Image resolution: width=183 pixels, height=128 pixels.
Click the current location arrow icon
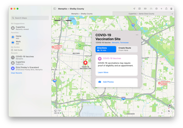(134, 9)
